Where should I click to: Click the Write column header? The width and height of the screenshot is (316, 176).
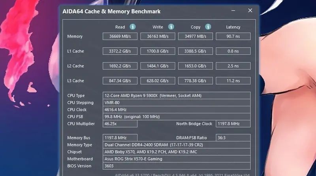[158, 27]
